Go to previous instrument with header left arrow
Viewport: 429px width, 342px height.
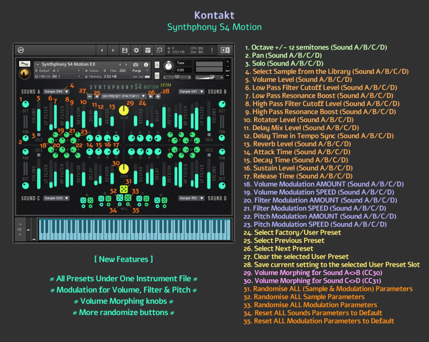(x=102, y=50)
